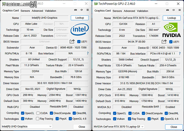Click the Bandwidth field 384.0 GB/s
The height and width of the screenshot is (131, 184).
168,77
